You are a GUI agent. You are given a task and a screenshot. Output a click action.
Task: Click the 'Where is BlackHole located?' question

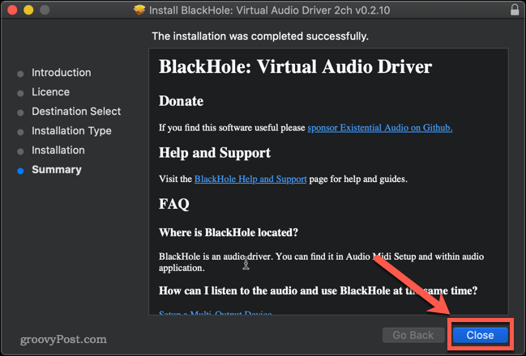click(x=229, y=232)
